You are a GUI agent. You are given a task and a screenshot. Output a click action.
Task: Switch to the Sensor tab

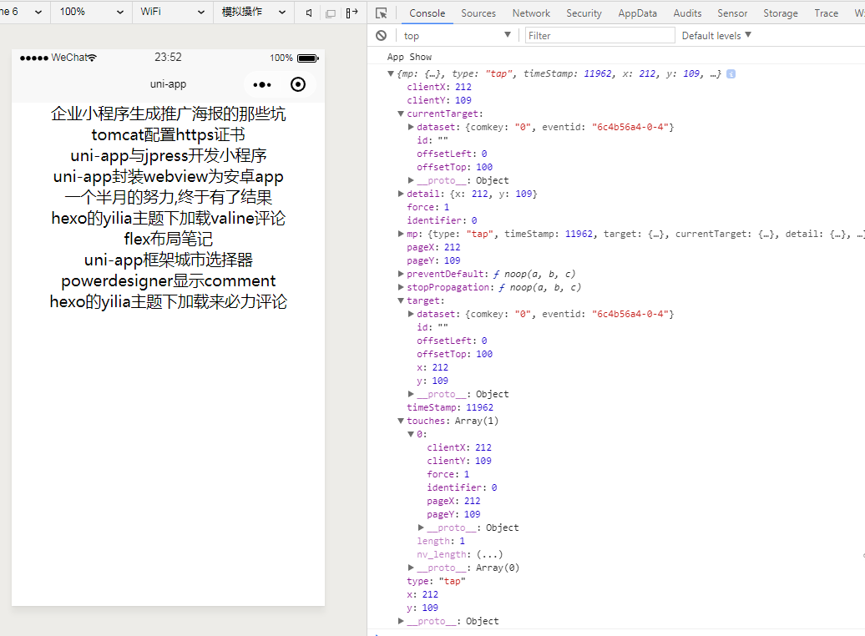pos(732,13)
